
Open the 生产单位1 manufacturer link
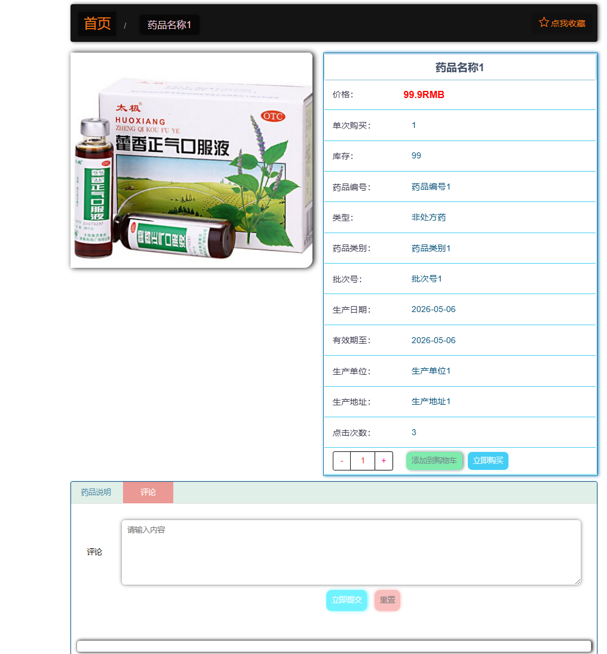[x=431, y=371]
